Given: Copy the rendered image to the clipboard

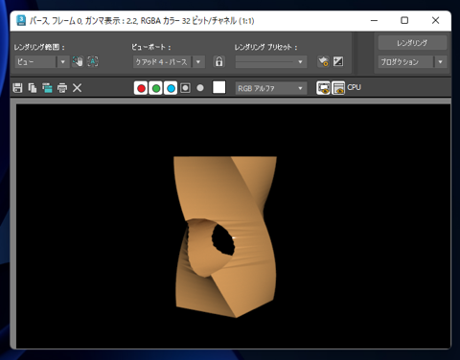Looking at the screenshot, I should click(x=33, y=88).
